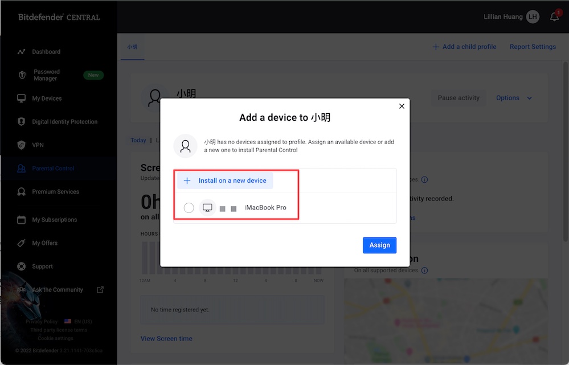Click the My Subscriptions calendar icon
Image resolution: width=569 pixels, height=365 pixels.
22,219
